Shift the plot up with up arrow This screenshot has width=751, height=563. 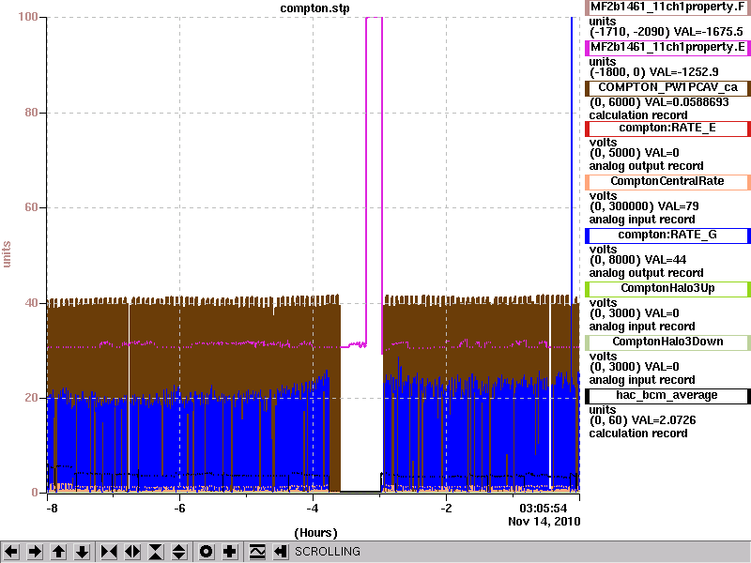coord(58,552)
